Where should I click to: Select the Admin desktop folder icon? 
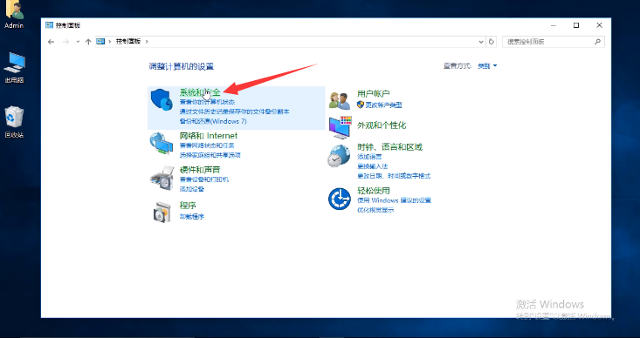pos(14,10)
